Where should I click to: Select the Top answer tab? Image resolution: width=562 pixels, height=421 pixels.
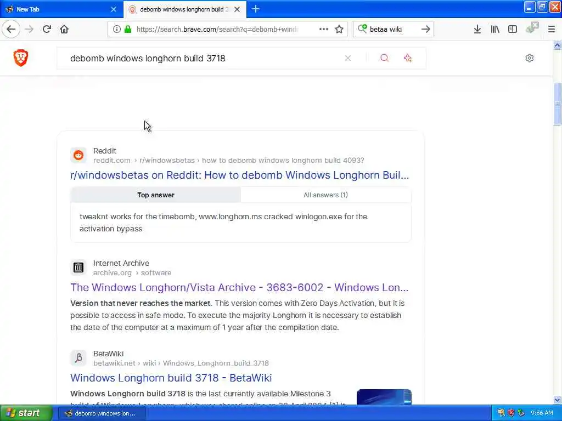click(x=155, y=195)
